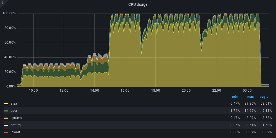Toggle the system series legend label
The width and height of the screenshot is (276, 138).
pos(16,118)
